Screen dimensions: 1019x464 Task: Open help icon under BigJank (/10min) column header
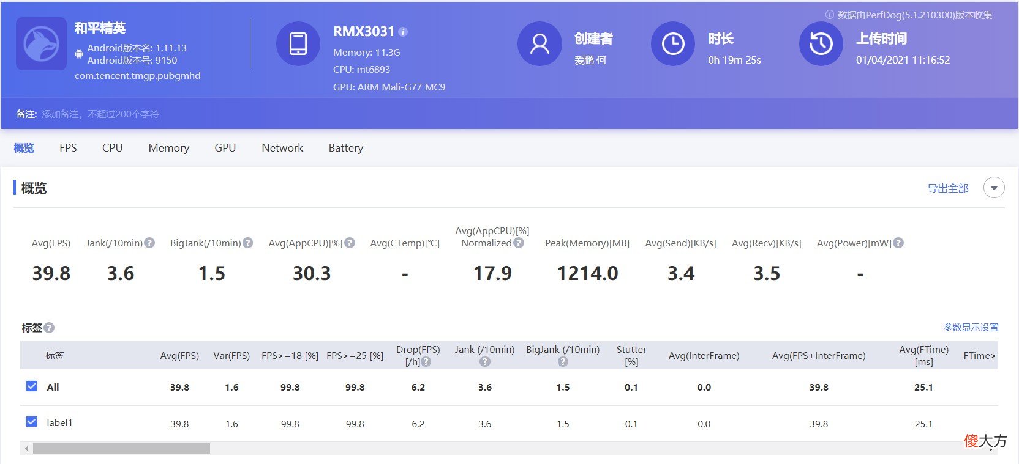(563, 362)
